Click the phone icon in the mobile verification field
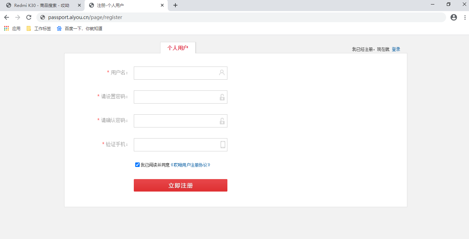This screenshot has height=239, width=469. (222, 144)
